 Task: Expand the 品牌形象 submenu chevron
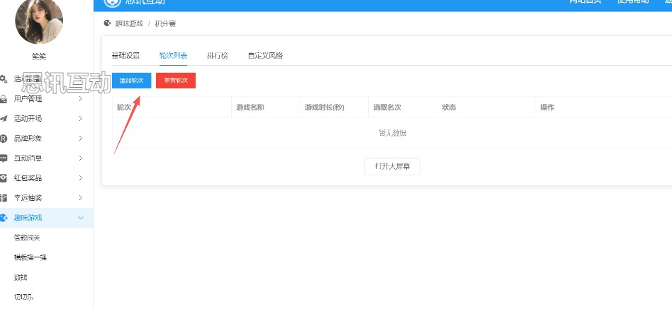click(81, 138)
